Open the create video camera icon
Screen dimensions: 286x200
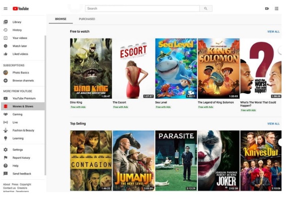point(267,8)
